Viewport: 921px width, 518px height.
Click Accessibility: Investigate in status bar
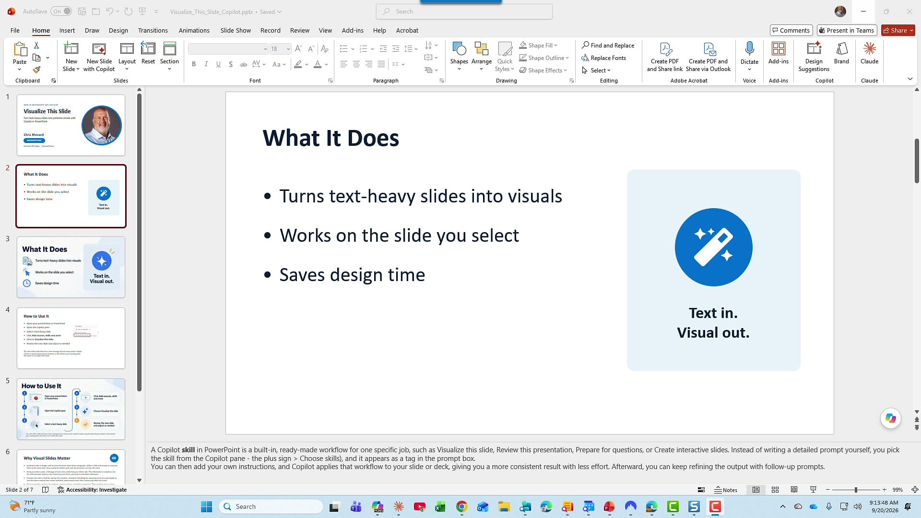92,490
